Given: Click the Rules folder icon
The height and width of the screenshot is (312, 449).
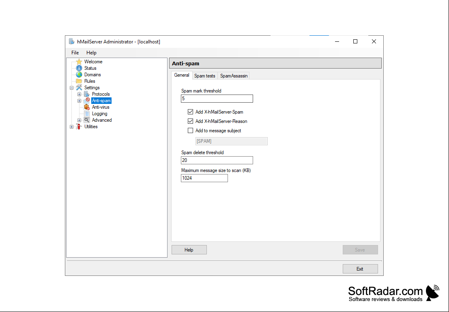Looking at the screenshot, I should tap(79, 81).
